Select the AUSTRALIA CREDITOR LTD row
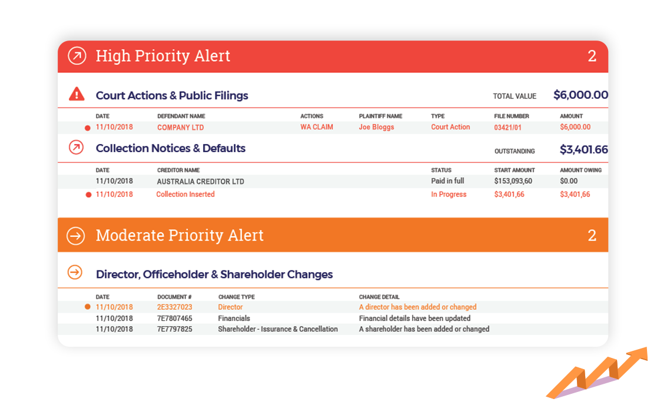The width and height of the screenshot is (667, 412). (x=333, y=182)
